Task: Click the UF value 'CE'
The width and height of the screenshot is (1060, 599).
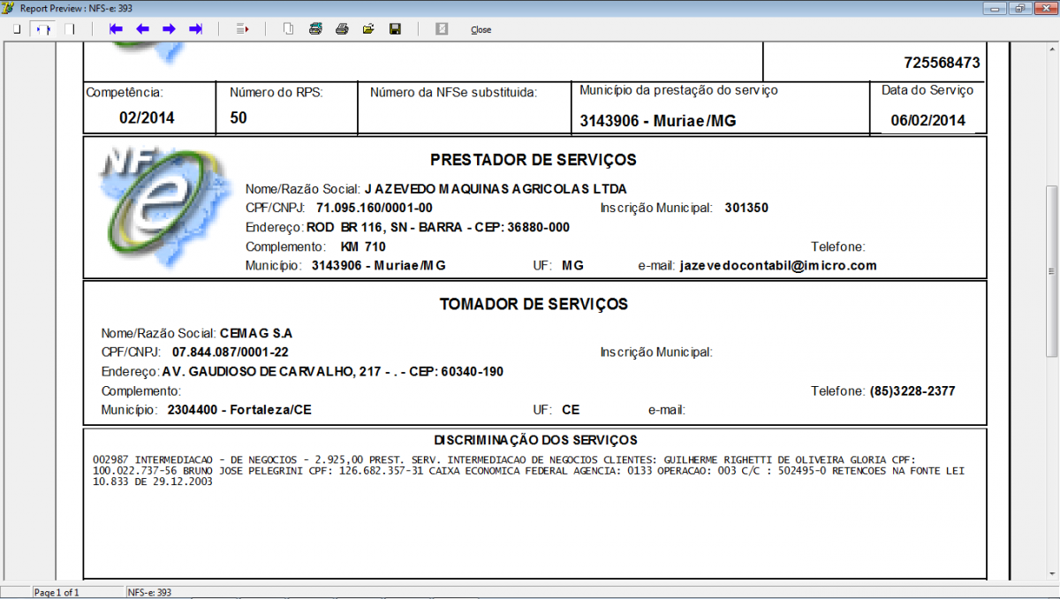Action: [571, 410]
